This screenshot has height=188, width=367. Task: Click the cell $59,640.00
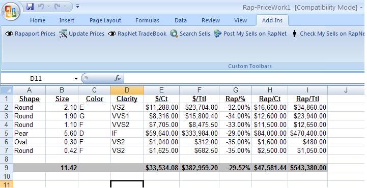(161, 133)
